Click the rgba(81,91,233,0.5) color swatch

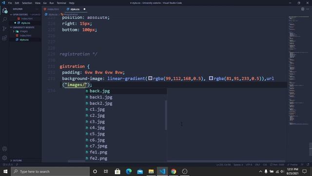(211, 78)
